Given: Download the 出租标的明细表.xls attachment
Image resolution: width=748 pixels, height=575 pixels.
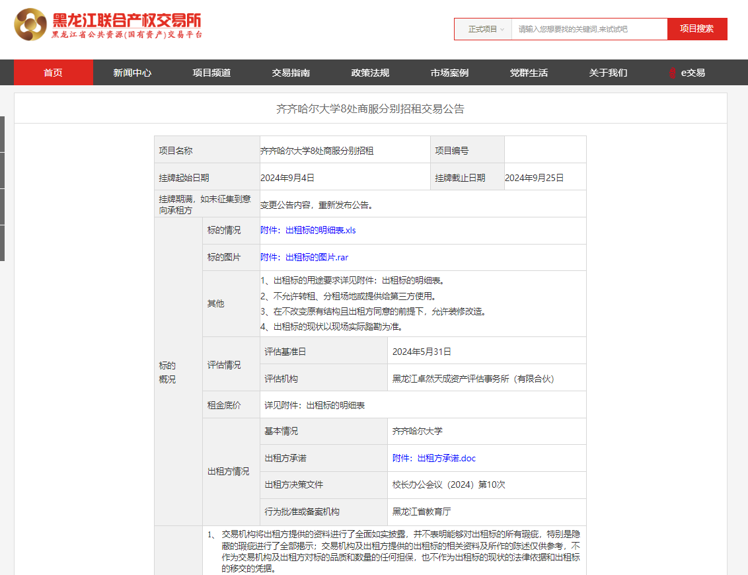Looking at the screenshot, I should click(x=308, y=230).
